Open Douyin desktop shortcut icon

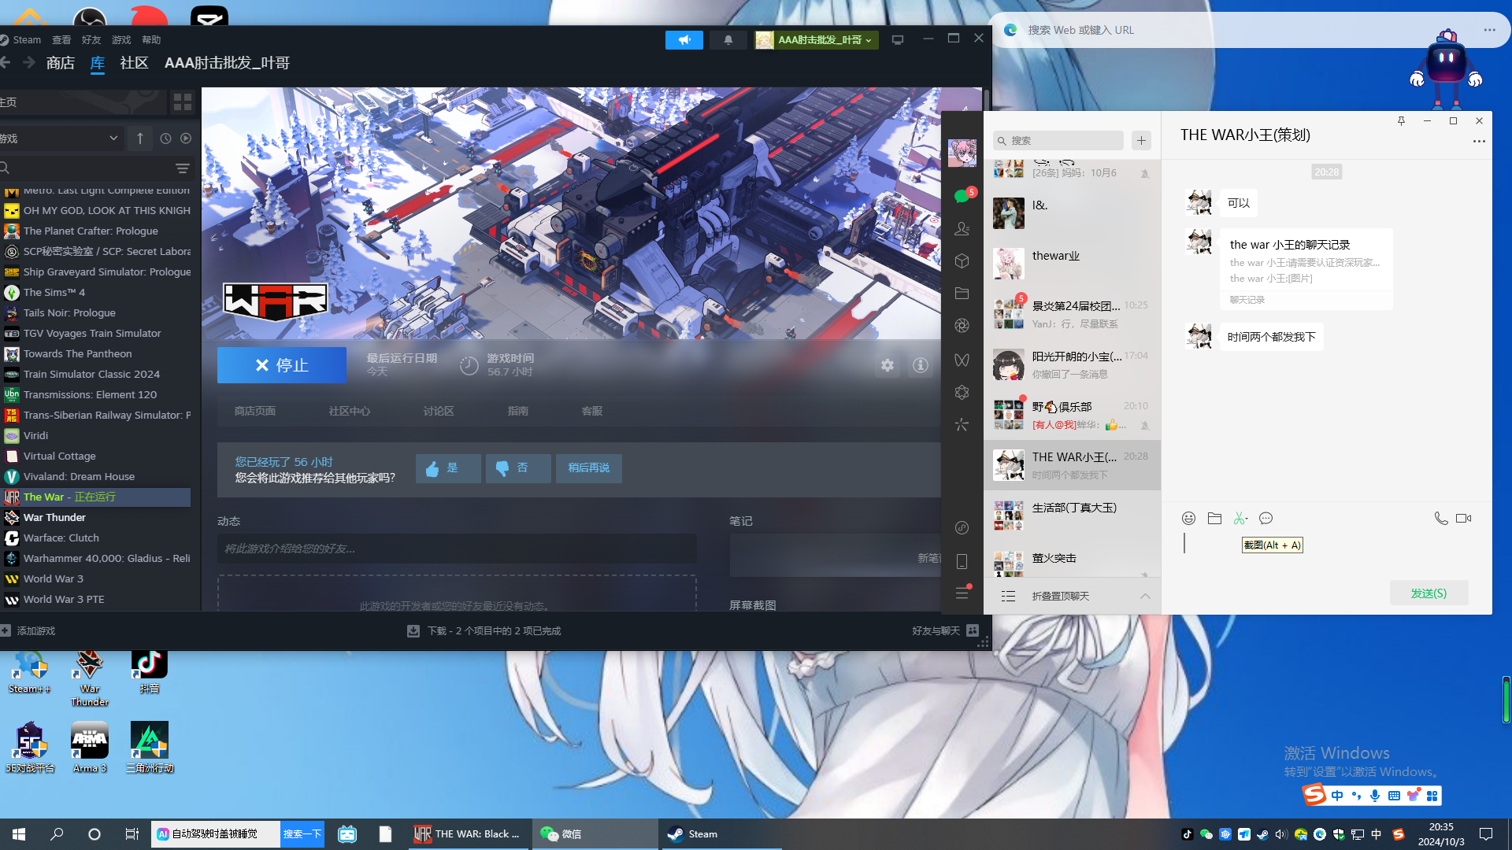[150, 671]
